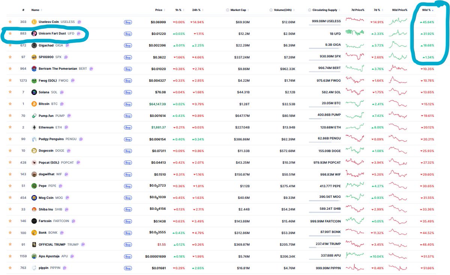Click Dogecoin volume $572.68M
The width and height of the screenshot is (450, 275).
coord(287,151)
